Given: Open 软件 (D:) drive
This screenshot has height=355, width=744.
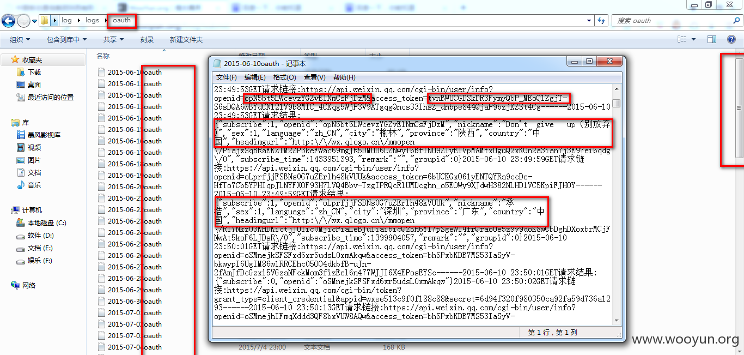Looking at the screenshot, I should (41, 235).
